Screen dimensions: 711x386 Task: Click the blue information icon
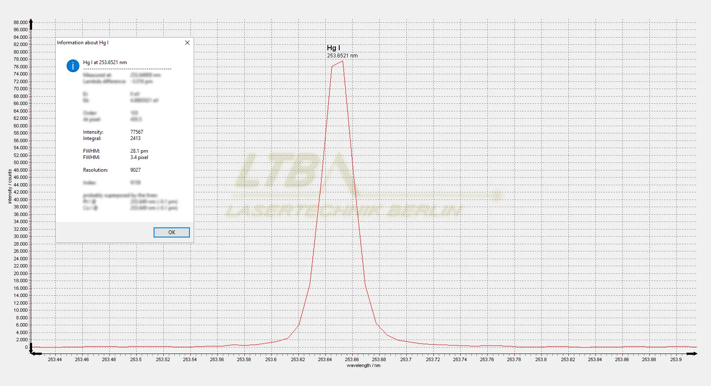[73, 66]
